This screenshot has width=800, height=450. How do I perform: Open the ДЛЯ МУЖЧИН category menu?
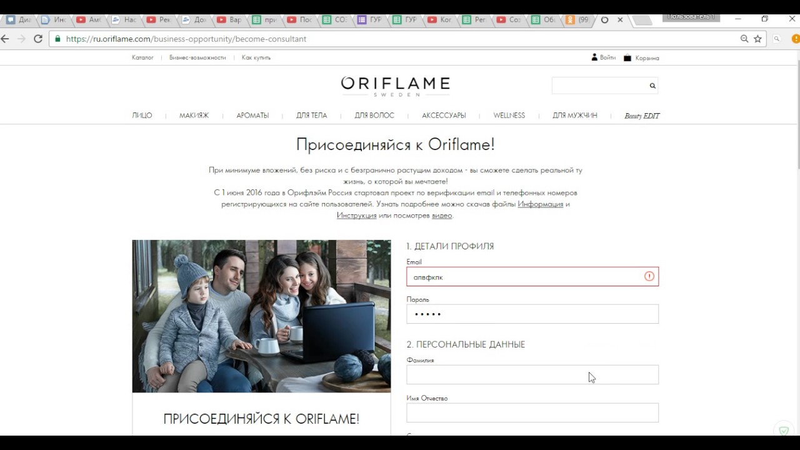pos(574,116)
